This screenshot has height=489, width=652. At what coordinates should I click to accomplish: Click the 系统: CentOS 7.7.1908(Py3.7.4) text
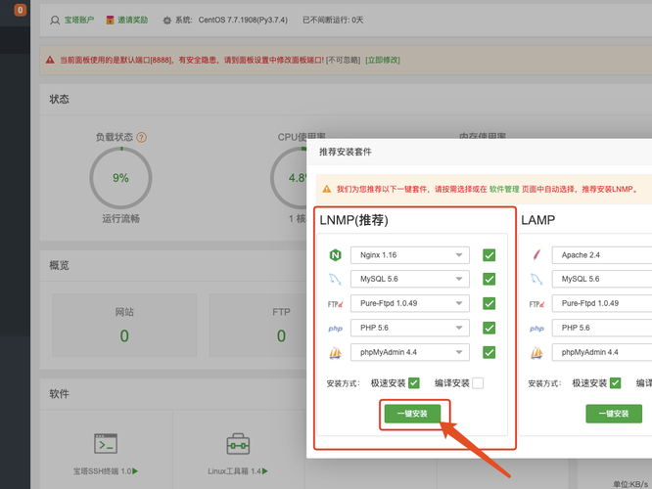231,20
